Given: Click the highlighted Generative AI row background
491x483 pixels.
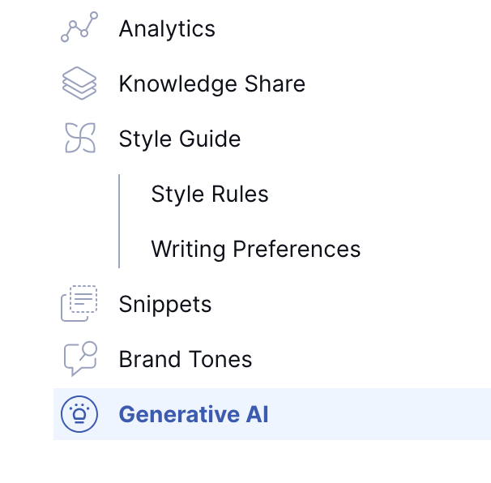Looking at the screenshot, I should (381, 414).
